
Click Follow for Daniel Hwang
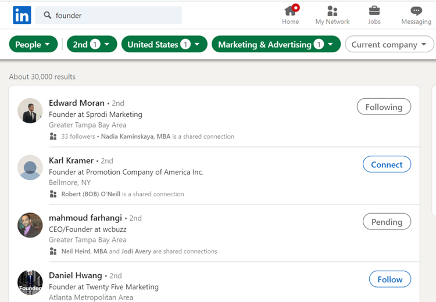390,279
